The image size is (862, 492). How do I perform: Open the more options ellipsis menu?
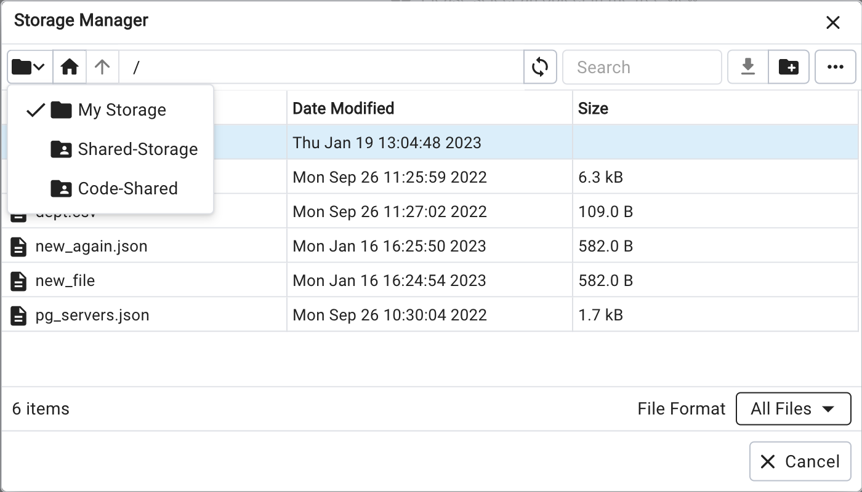[836, 67]
